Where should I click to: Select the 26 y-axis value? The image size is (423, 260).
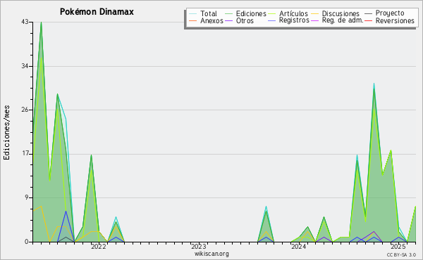click(x=25, y=110)
